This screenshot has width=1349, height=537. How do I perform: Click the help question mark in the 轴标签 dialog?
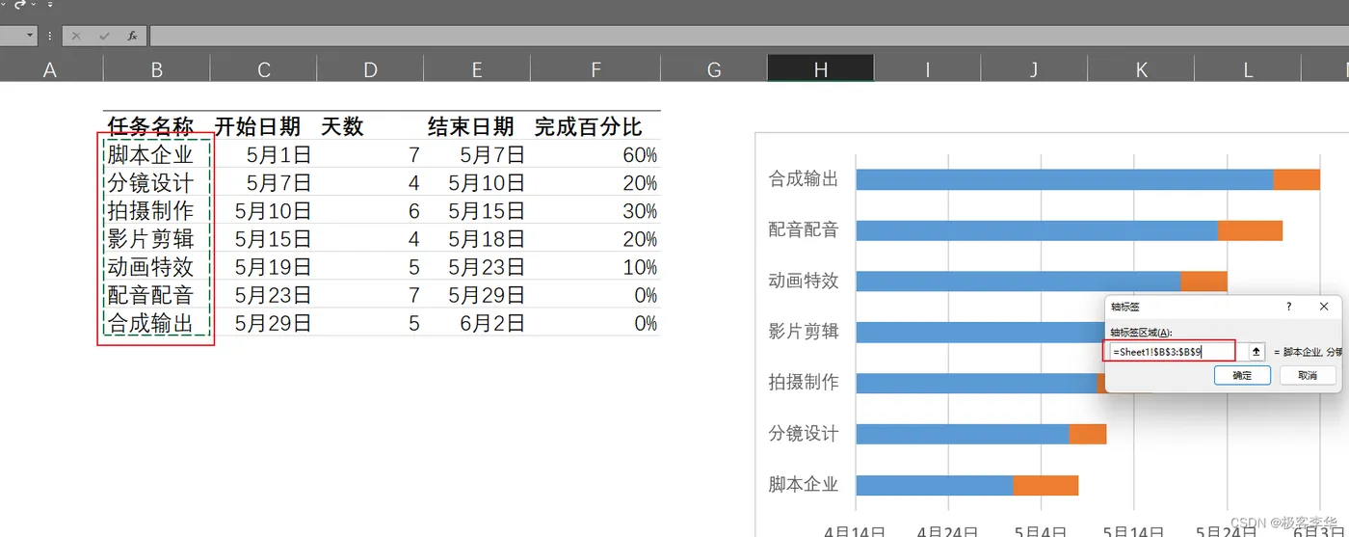tap(1289, 307)
